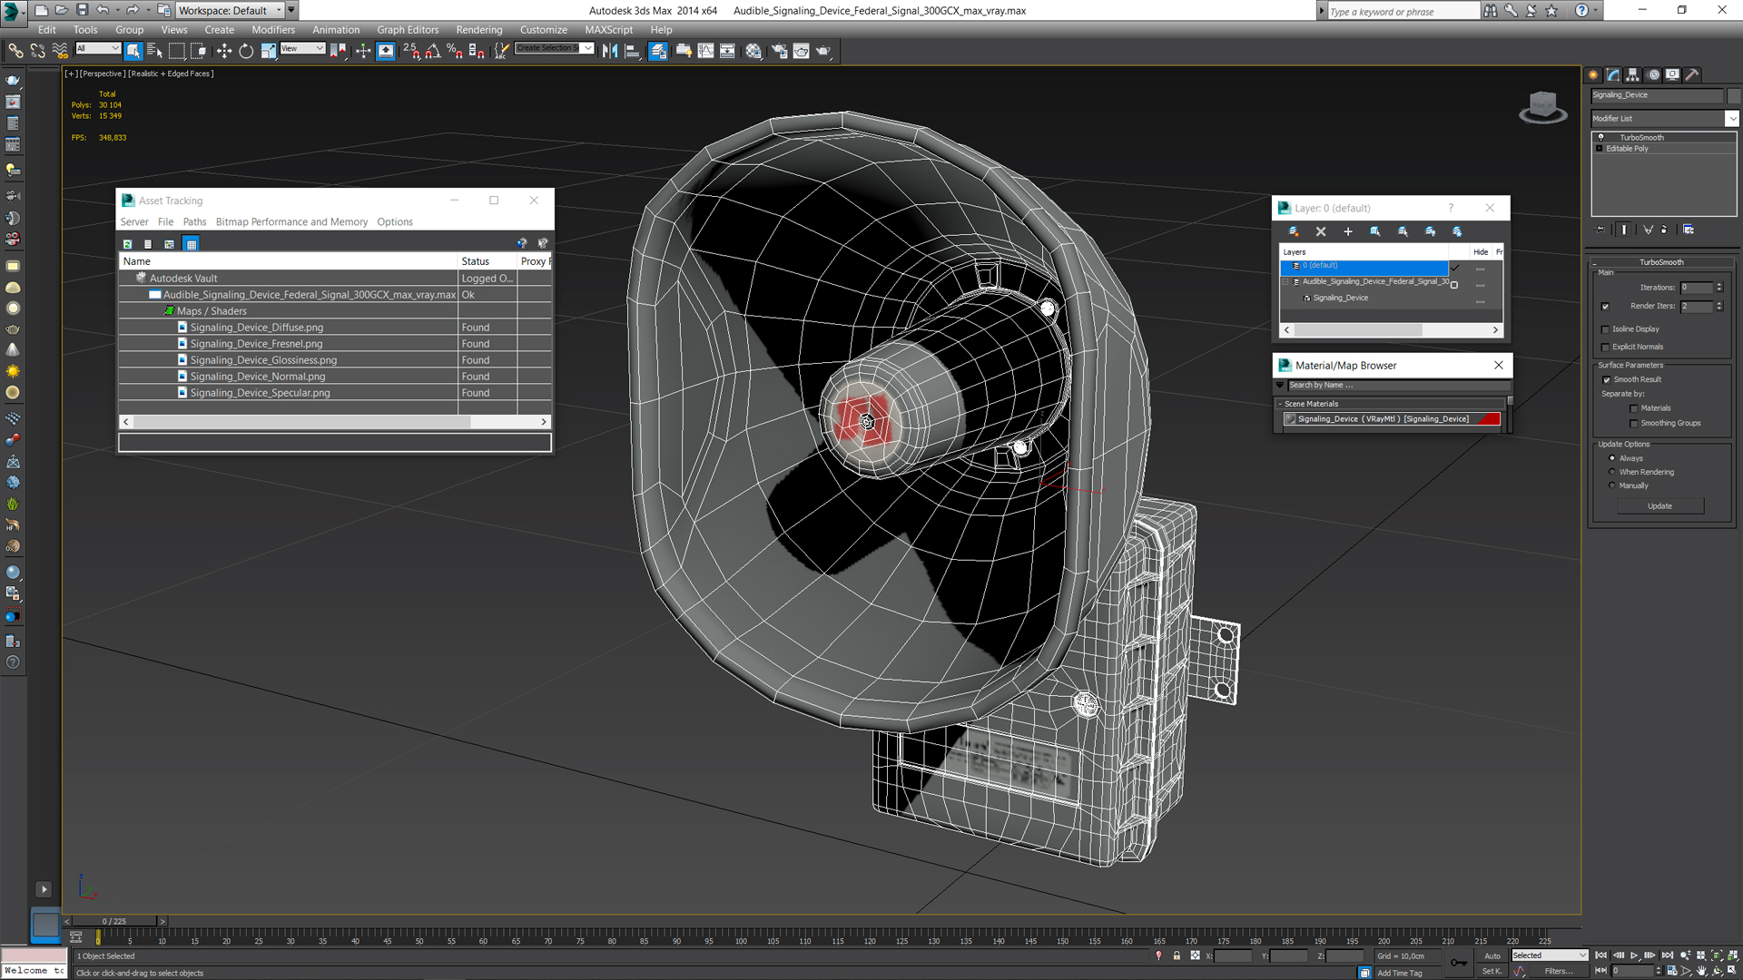Screen dimensions: 1743x980
Task: Select the Move tool in main toolbar
Action: [x=224, y=52]
